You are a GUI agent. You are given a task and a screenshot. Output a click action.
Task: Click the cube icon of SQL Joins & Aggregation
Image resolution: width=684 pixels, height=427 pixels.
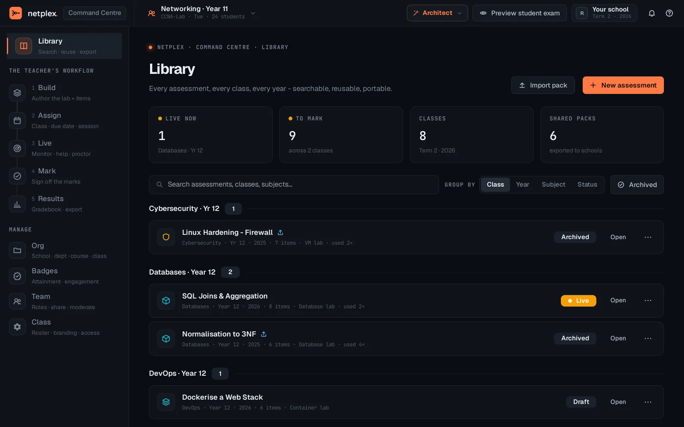pos(166,301)
